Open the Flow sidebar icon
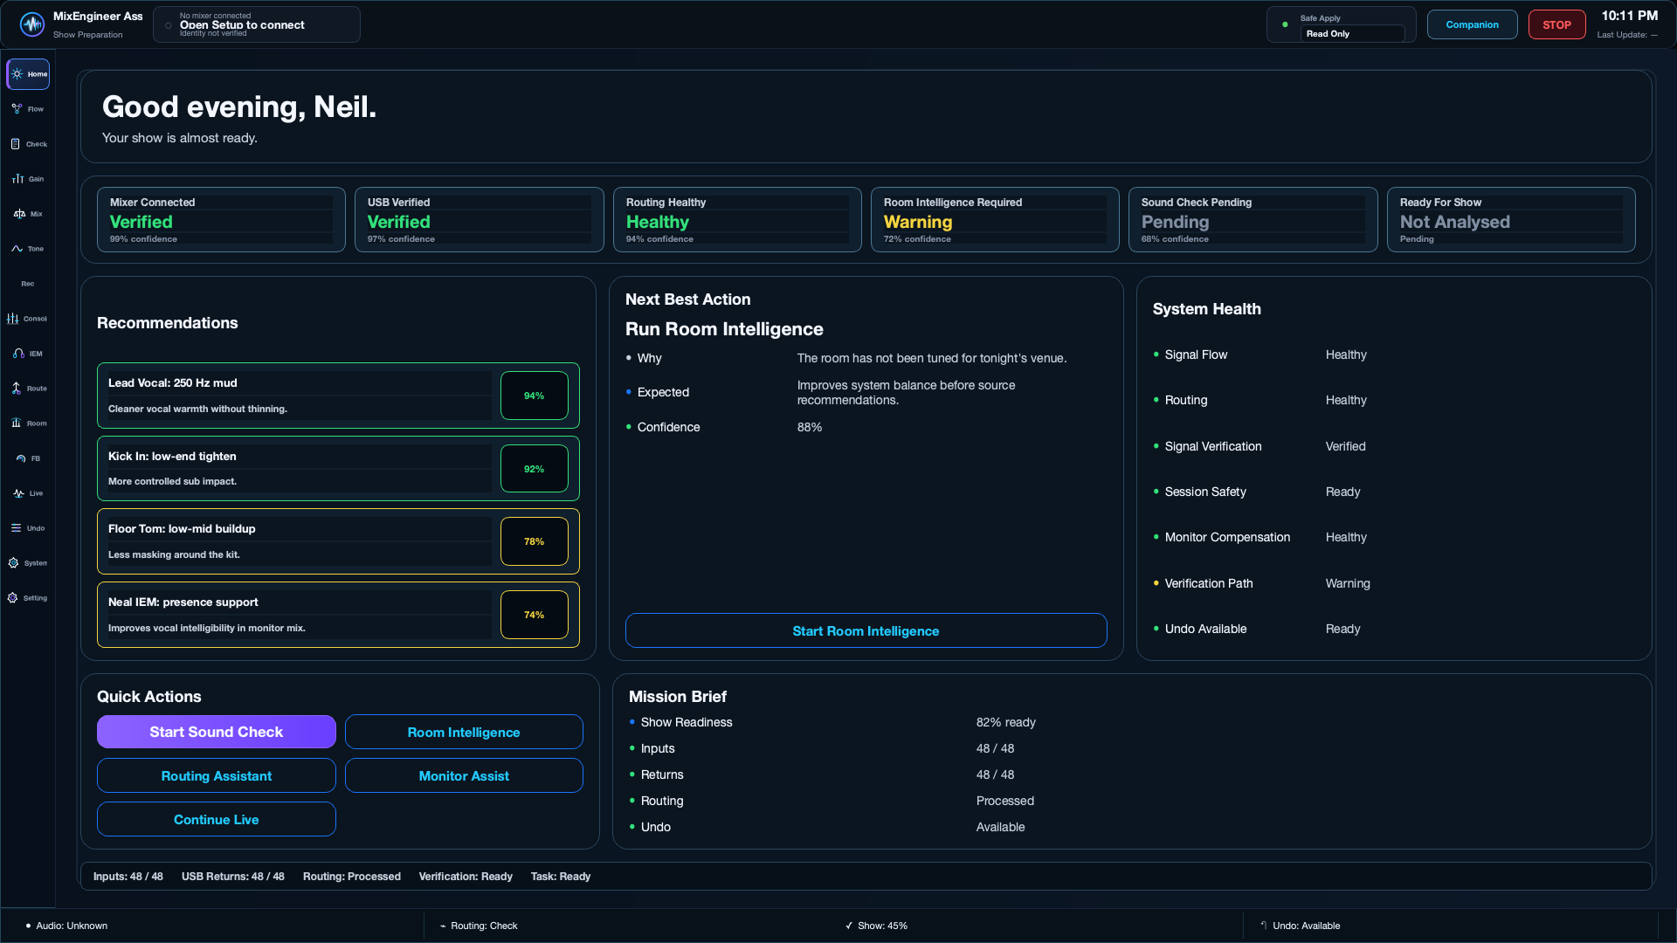This screenshot has height=943, width=1677. (x=28, y=109)
